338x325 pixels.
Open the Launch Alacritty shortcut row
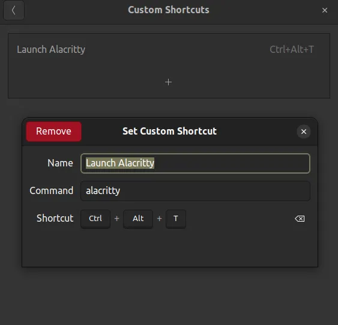pyautogui.click(x=169, y=50)
